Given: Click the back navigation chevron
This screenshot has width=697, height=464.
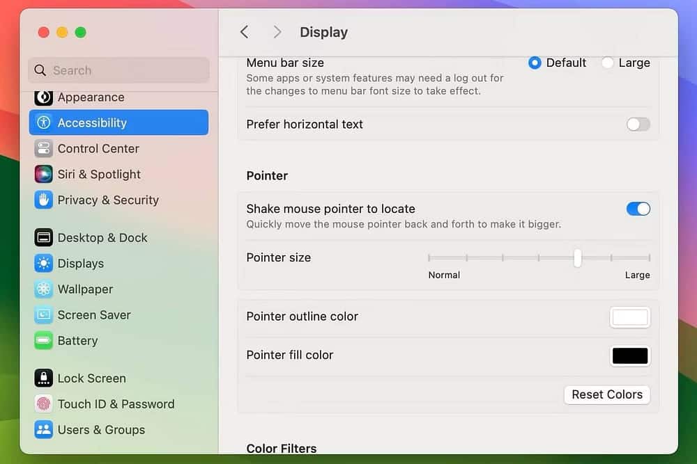Looking at the screenshot, I should [x=244, y=32].
